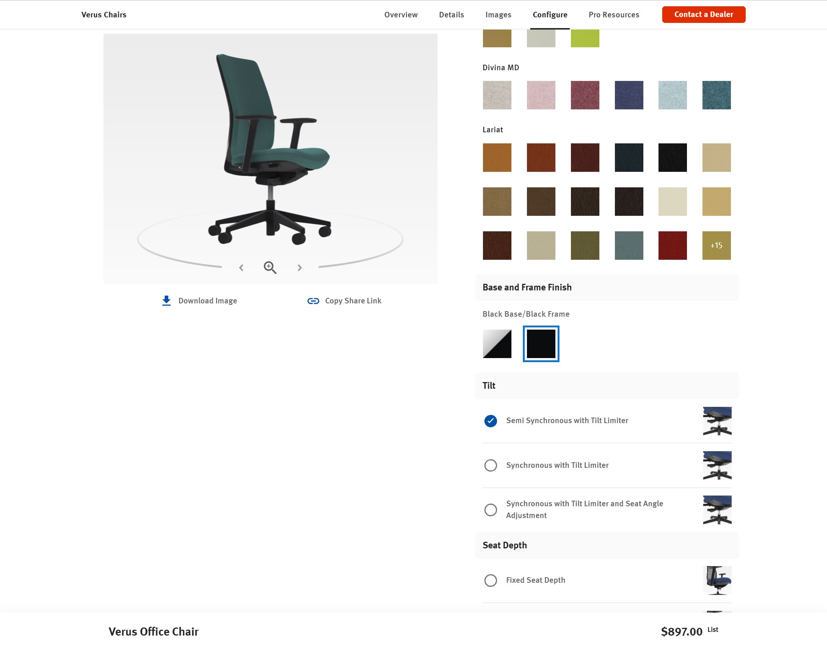Click the Download Image arrow icon

coord(166,301)
